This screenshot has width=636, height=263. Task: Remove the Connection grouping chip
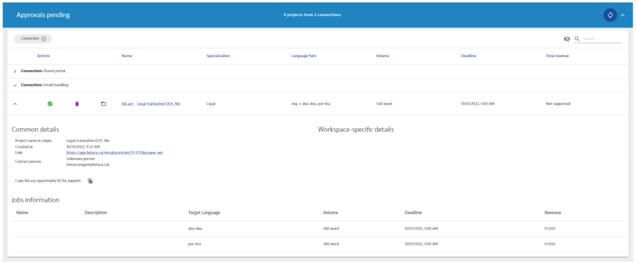point(43,39)
